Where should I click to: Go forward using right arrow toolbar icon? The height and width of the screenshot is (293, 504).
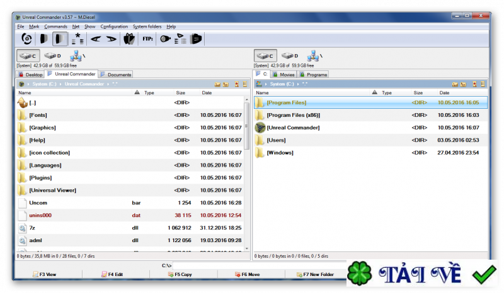click(112, 39)
